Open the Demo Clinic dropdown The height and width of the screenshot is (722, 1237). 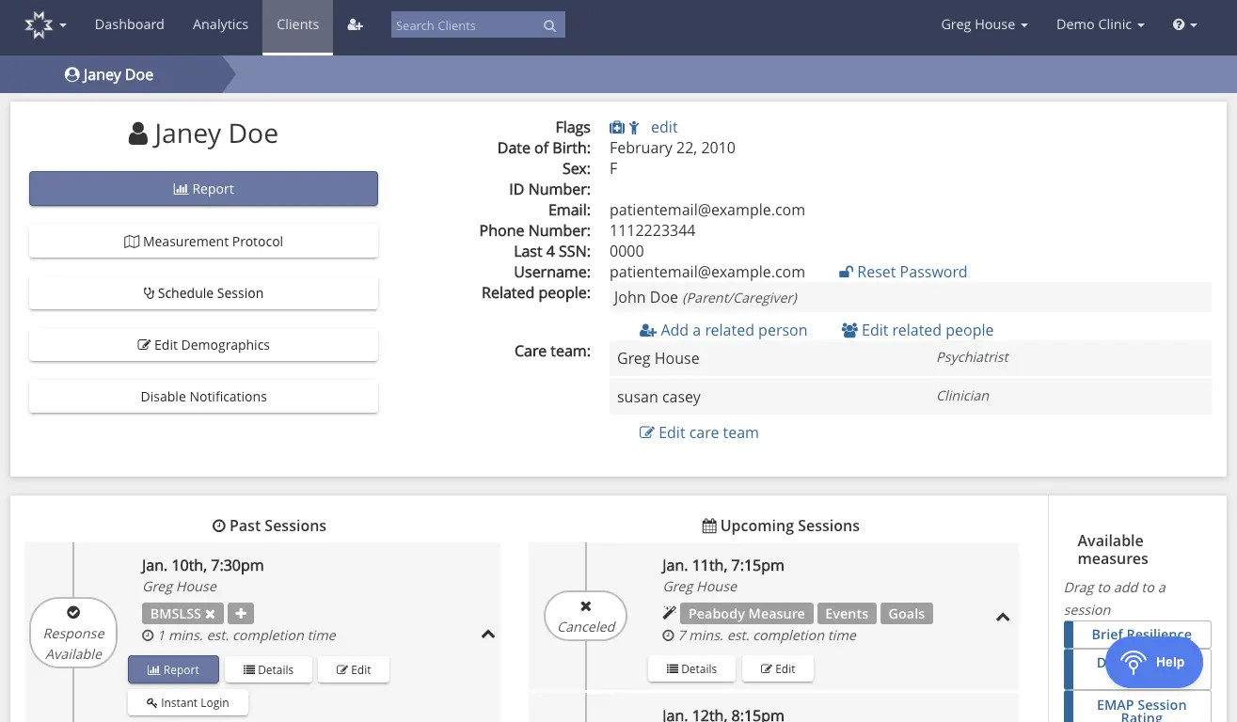pyautogui.click(x=1100, y=24)
